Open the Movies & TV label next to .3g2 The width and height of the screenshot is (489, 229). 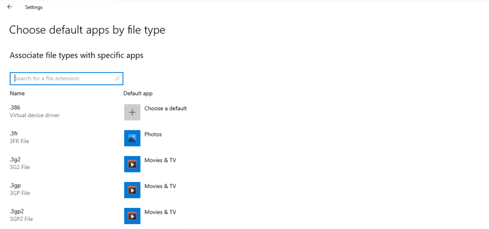160,160
